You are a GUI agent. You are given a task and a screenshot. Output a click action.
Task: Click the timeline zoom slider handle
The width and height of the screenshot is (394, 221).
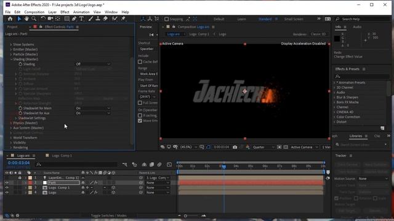185,215
